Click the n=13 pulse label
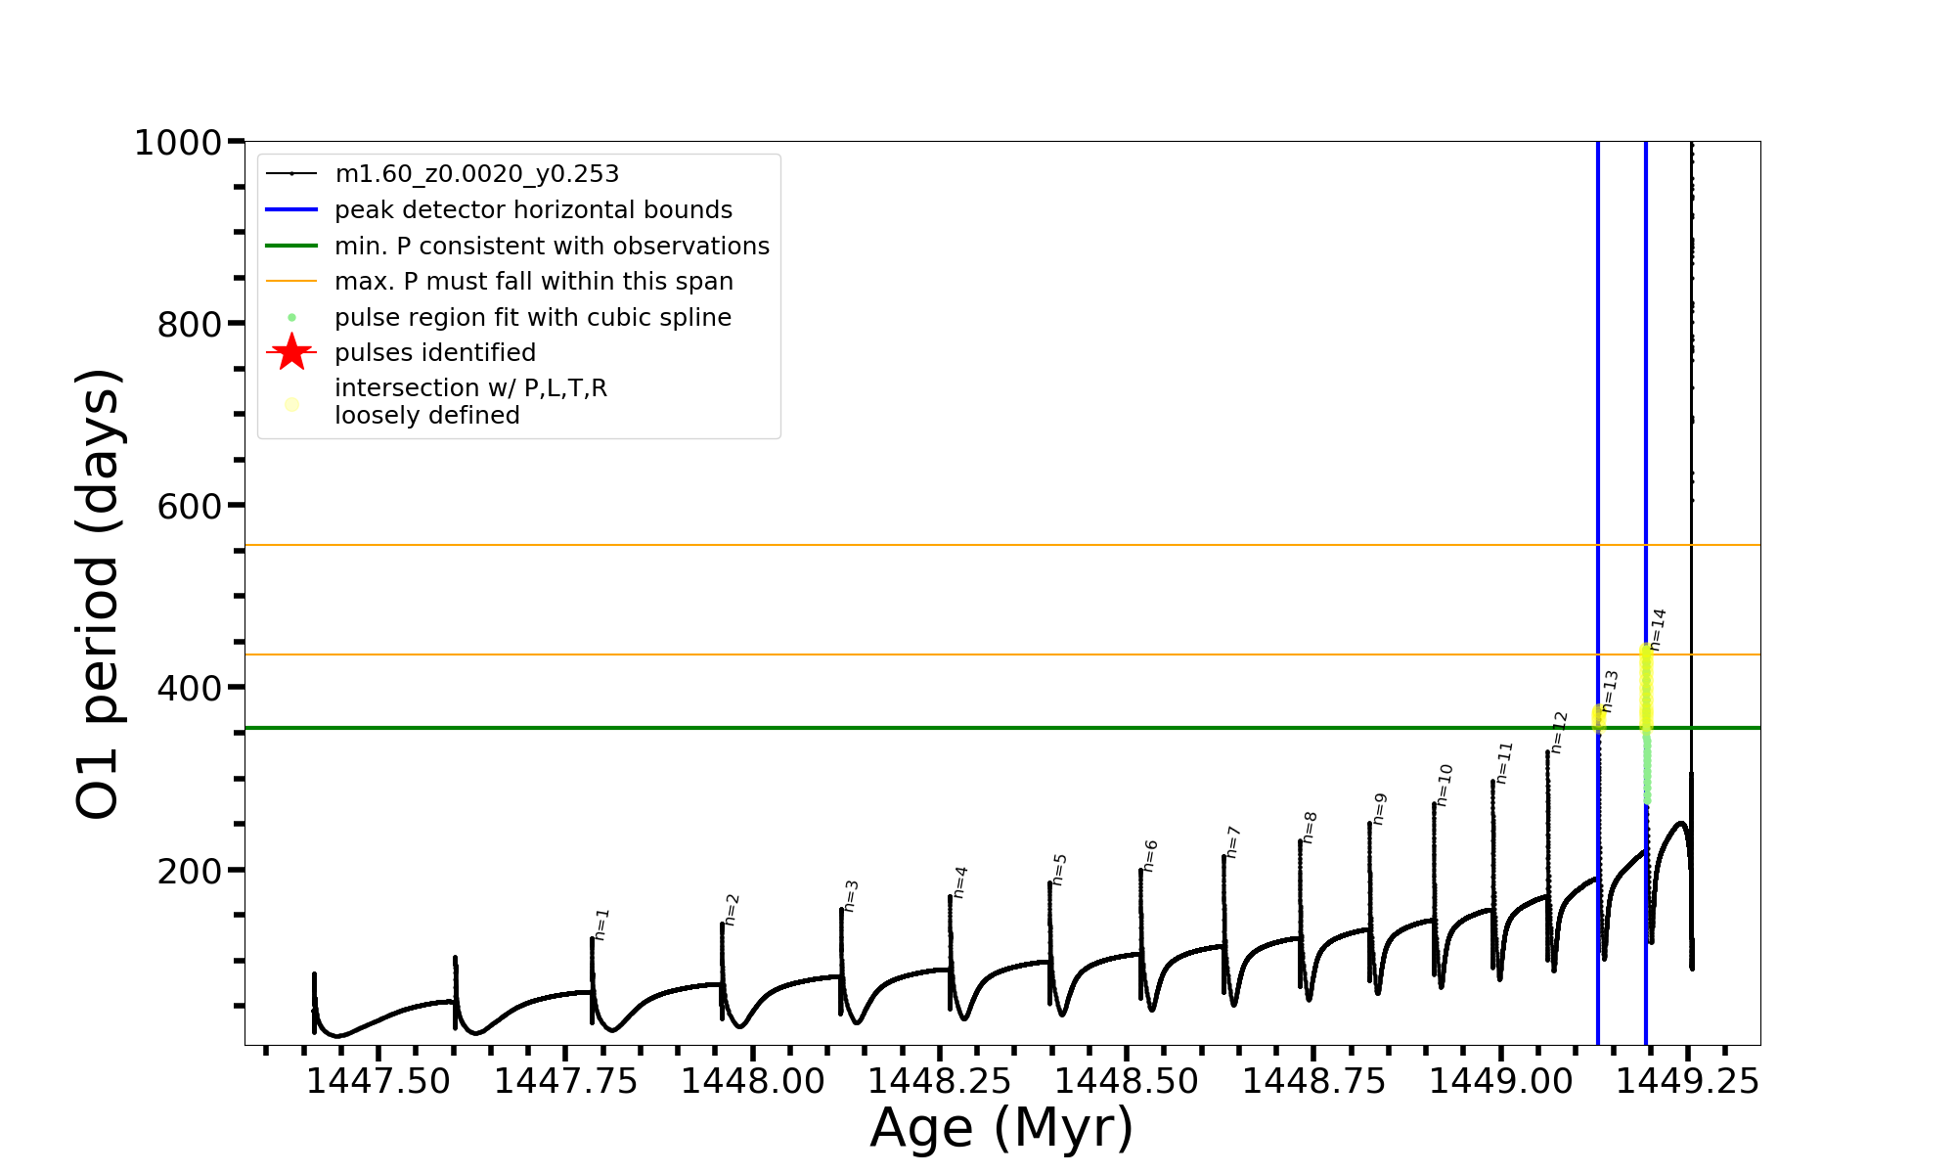Screen dimensions: 1956x1174 pyautogui.click(x=1610, y=691)
